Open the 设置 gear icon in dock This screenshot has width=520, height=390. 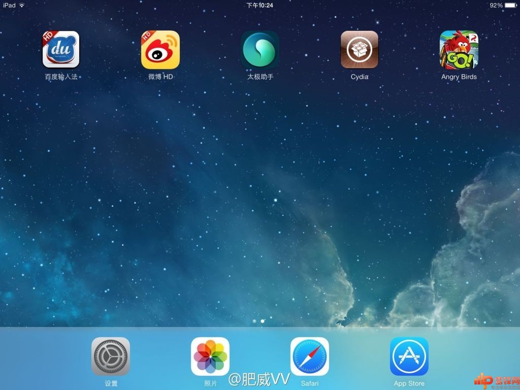[111, 356]
